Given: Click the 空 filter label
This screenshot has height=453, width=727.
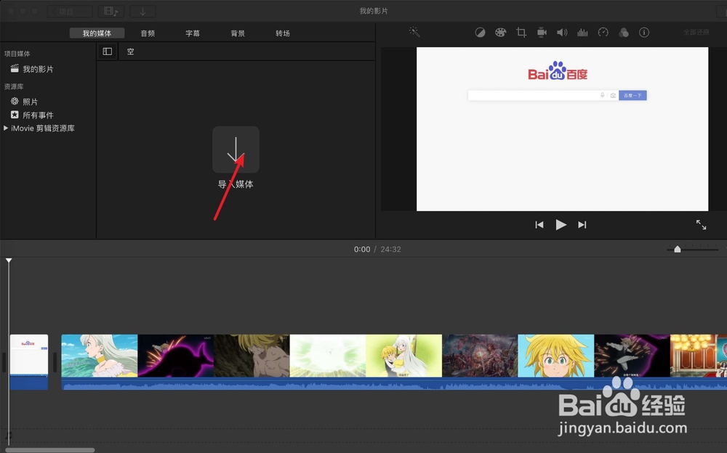Looking at the screenshot, I should (x=130, y=52).
